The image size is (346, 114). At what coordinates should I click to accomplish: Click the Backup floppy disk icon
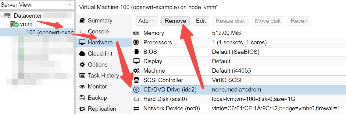[82, 98]
